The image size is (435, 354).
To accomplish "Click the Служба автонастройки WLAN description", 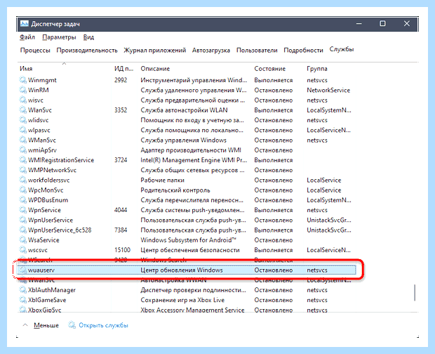I will [x=184, y=110].
